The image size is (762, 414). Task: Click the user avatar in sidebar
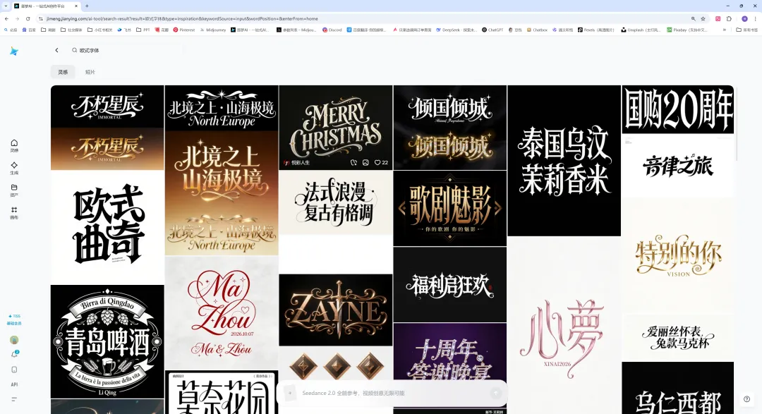pyautogui.click(x=14, y=340)
